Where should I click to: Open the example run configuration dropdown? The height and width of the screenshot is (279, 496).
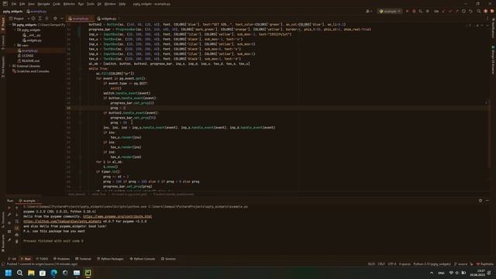click(390, 11)
